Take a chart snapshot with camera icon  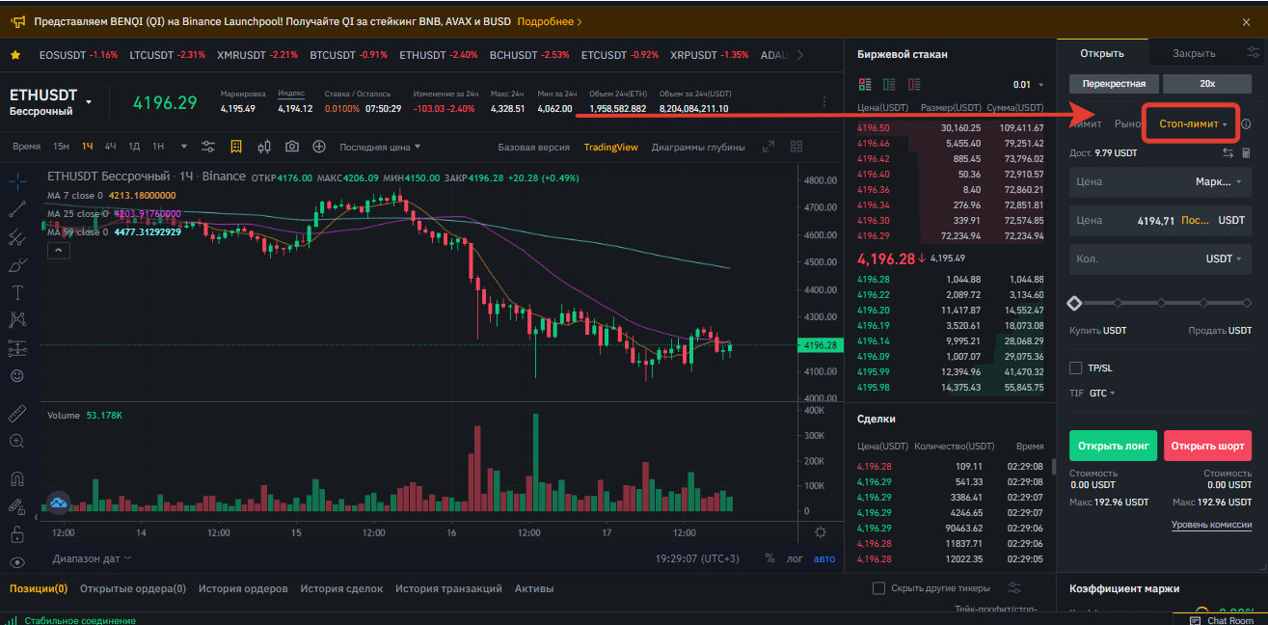point(291,147)
